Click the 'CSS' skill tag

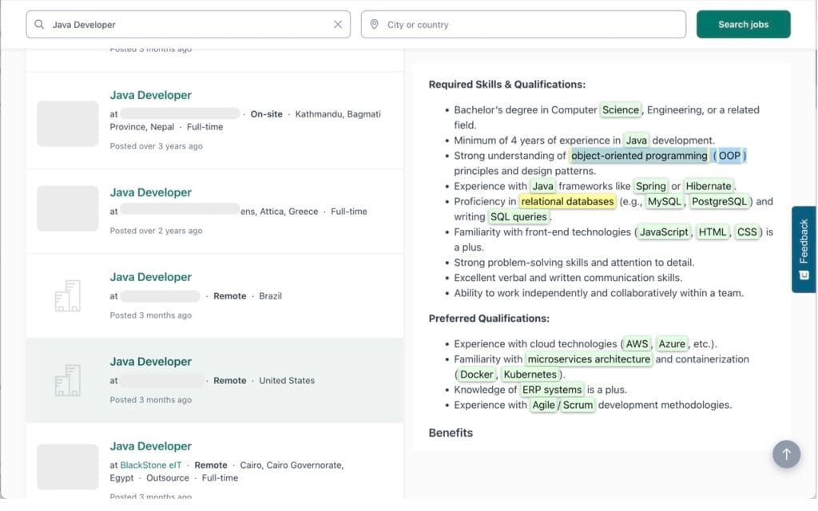pos(747,232)
